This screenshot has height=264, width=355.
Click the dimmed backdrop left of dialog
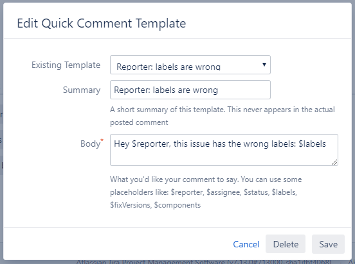(x=1, y=135)
